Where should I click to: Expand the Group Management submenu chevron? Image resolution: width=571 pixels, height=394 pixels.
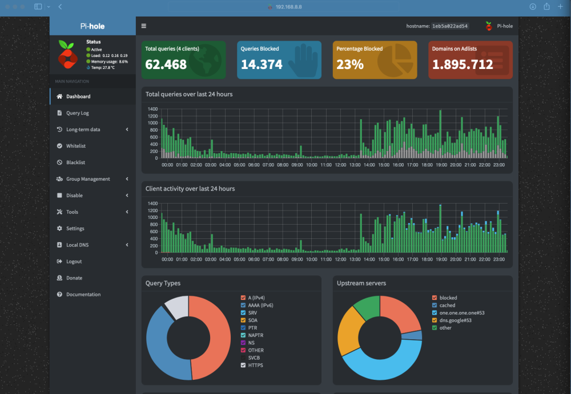[127, 179]
